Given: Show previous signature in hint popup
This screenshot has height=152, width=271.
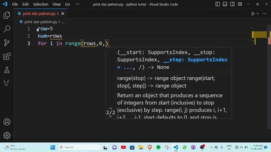Looking at the screenshot, I should [111, 109].
